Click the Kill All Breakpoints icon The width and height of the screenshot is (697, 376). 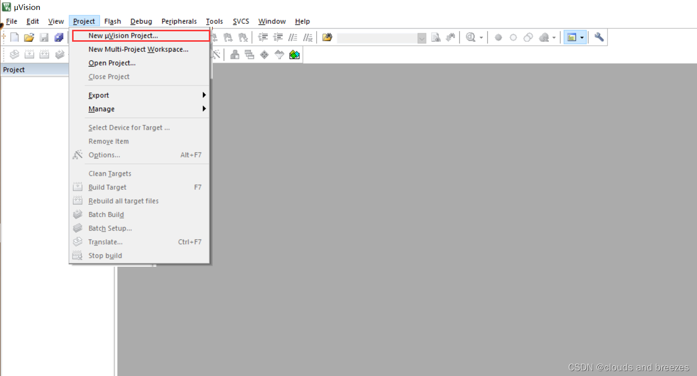coord(544,37)
